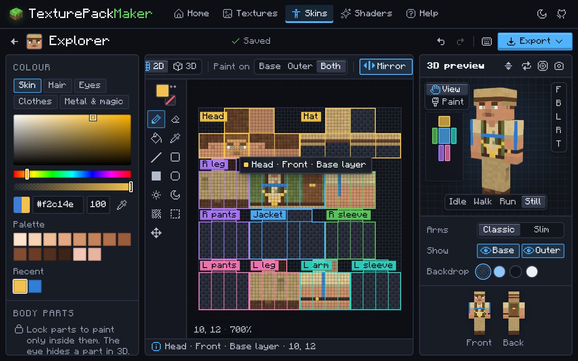The width and height of the screenshot is (578, 361).
Task: Select the outlined Rectangle tool
Action: 175,157
